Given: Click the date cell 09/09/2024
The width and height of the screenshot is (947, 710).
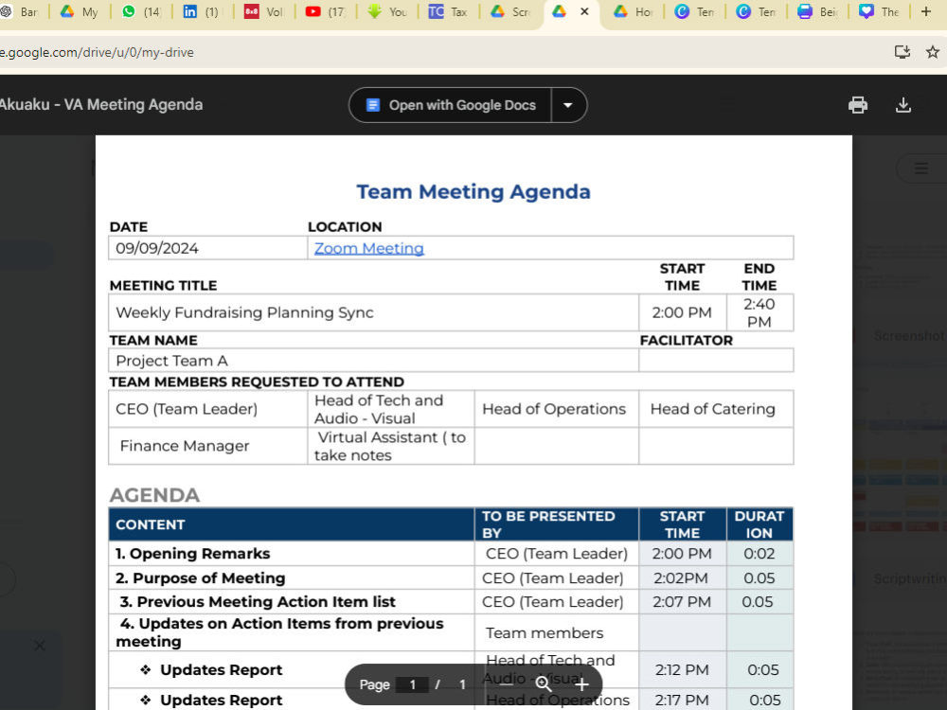Looking at the screenshot, I should coord(207,248).
